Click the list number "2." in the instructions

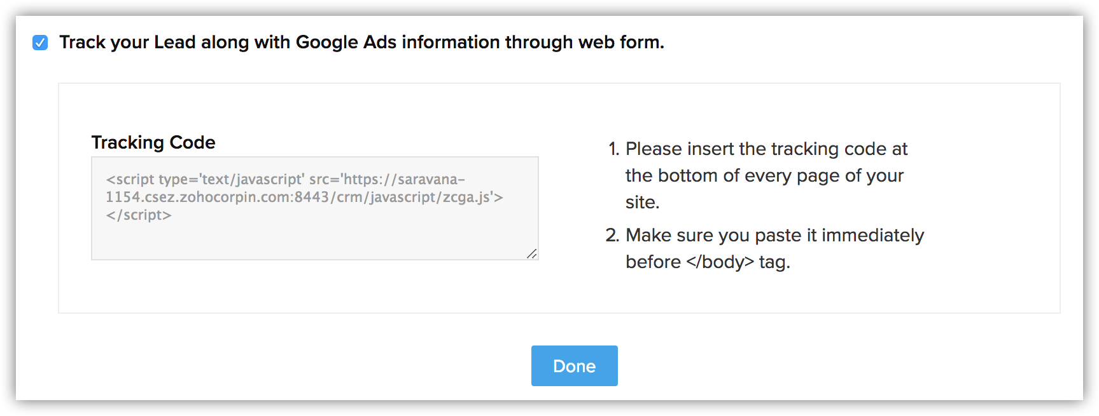coord(612,236)
